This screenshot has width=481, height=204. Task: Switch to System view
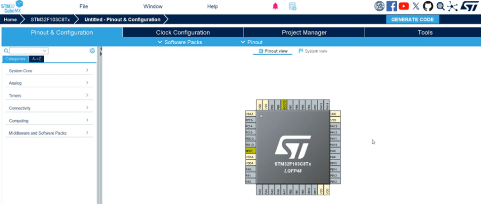(x=313, y=51)
